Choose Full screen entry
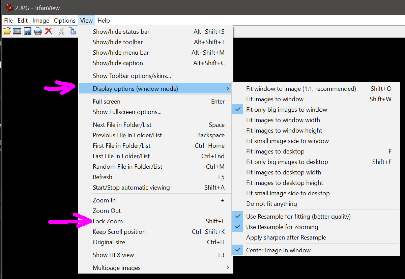This screenshot has width=405, height=279. click(155, 102)
